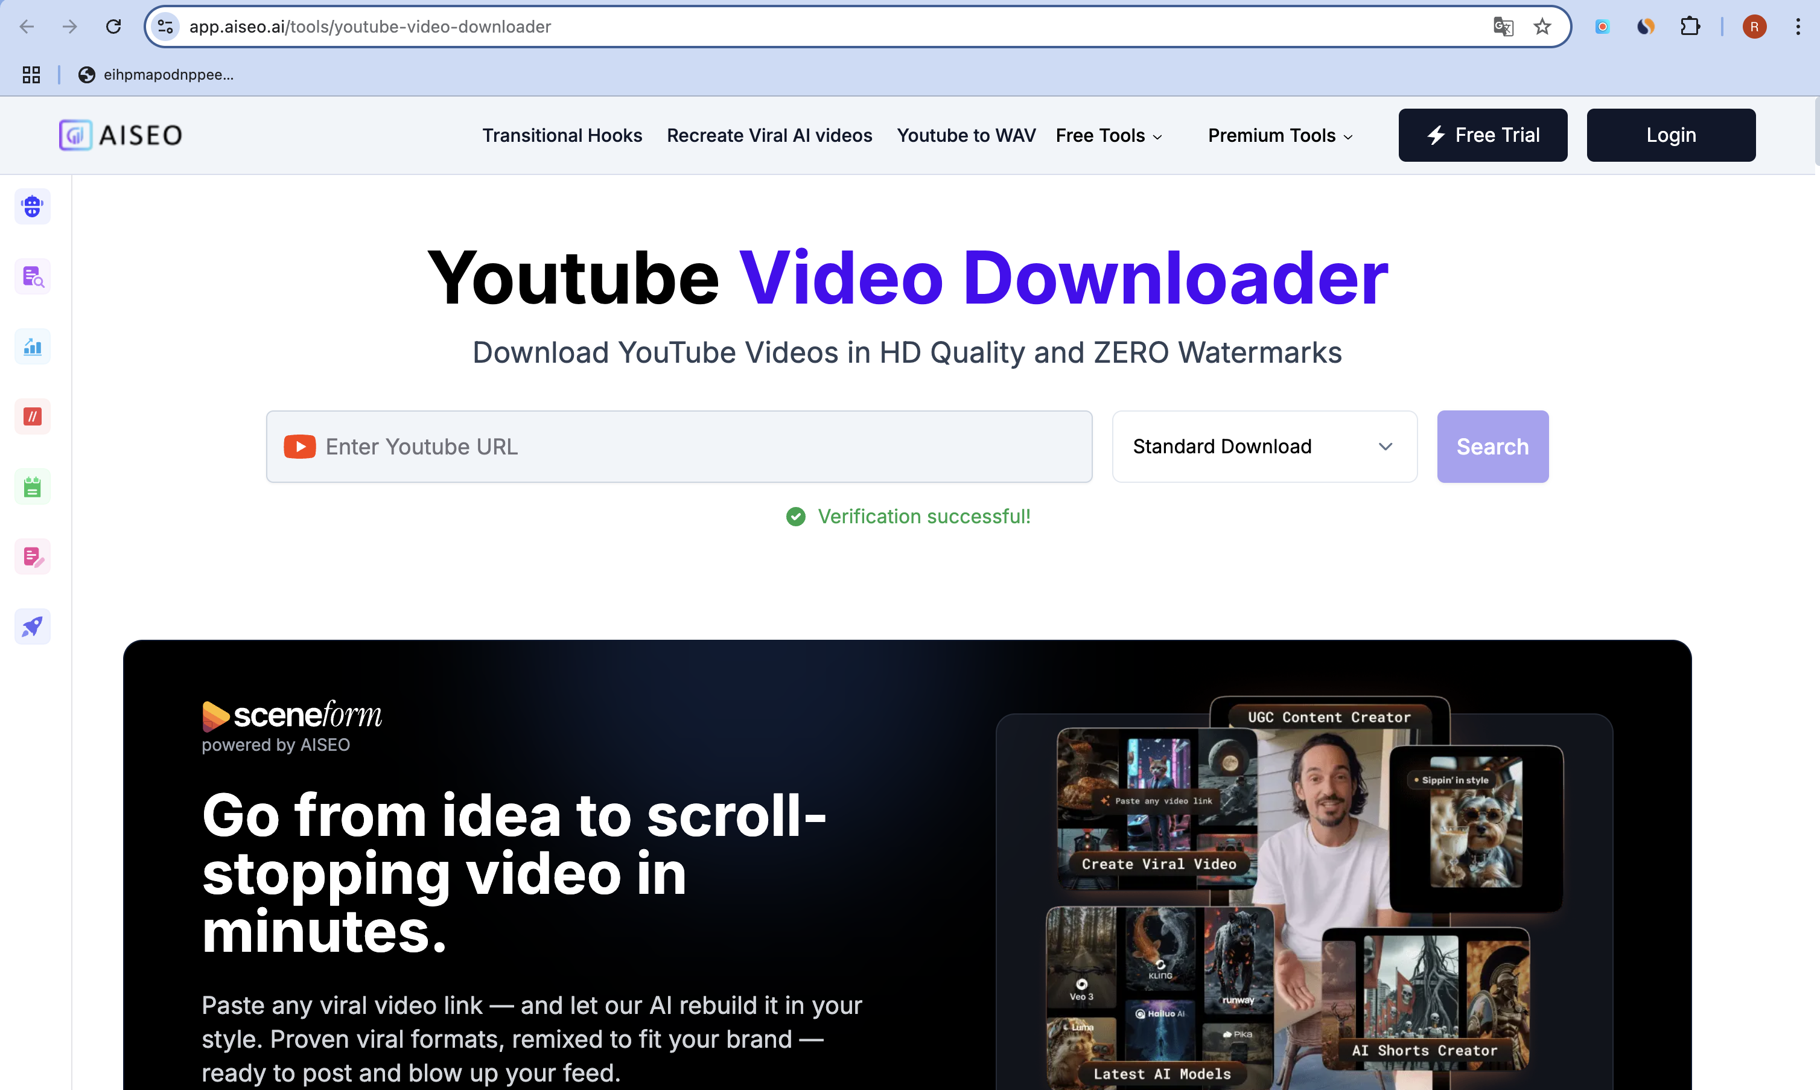The image size is (1820, 1090).
Task: Expand the Free Tools menu
Action: pos(1109,135)
